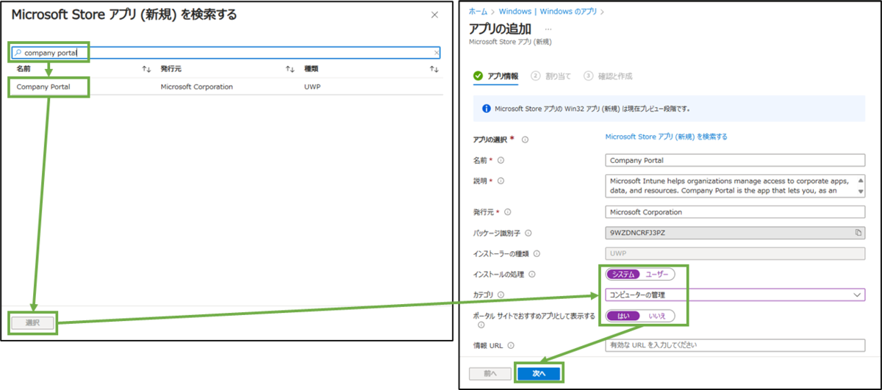Open the Microsoft Store アプリ (新規) を検索する link
882x390 pixels.
pyautogui.click(x=666, y=137)
